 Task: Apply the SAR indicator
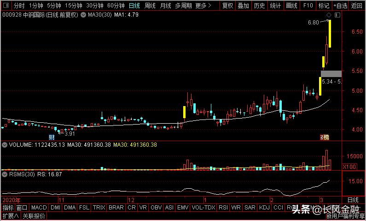(250, 208)
